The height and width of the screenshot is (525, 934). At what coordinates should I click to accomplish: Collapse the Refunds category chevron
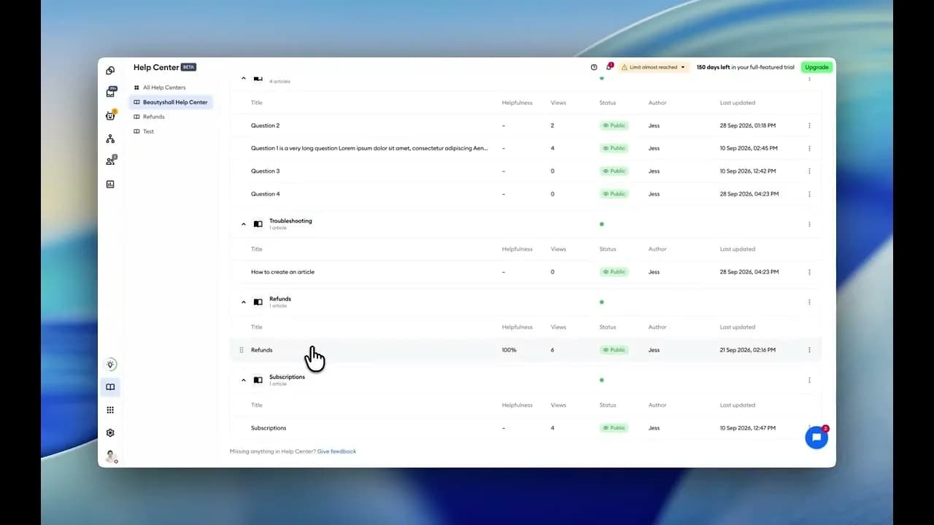pos(244,302)
